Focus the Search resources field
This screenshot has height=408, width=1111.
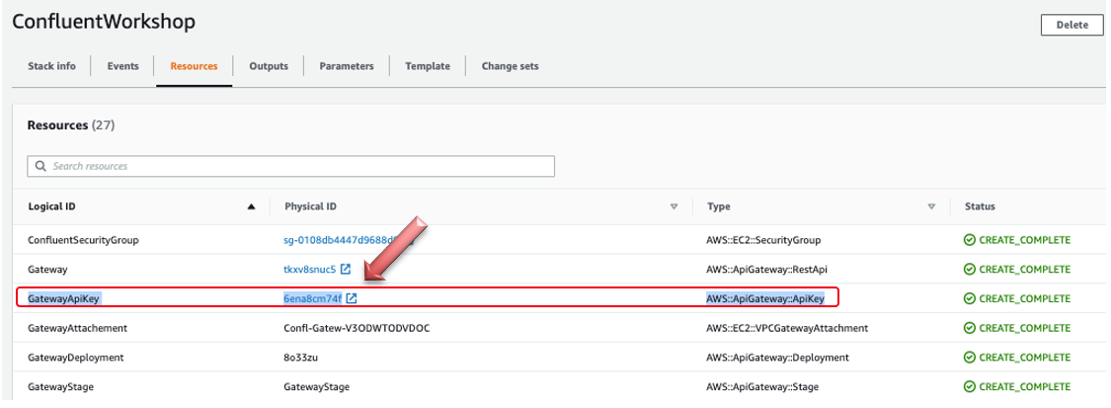tap(291, 166)
